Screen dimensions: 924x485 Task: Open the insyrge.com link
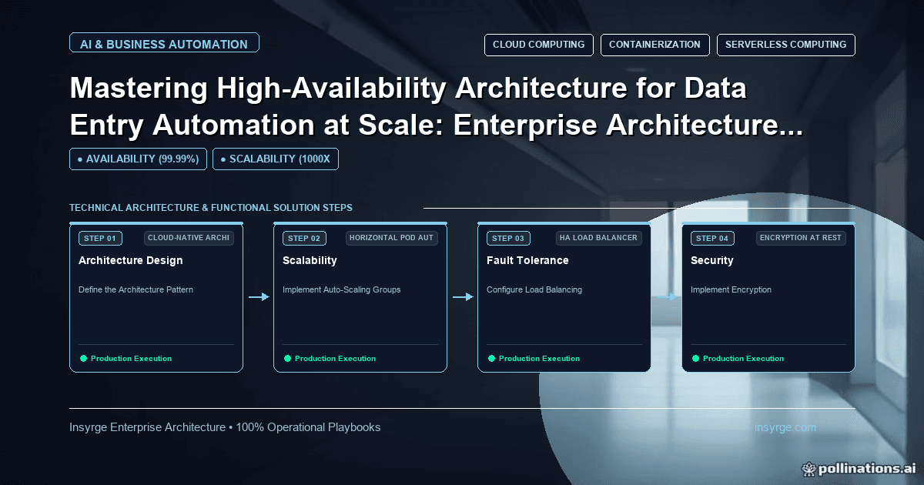coord(785,427)
